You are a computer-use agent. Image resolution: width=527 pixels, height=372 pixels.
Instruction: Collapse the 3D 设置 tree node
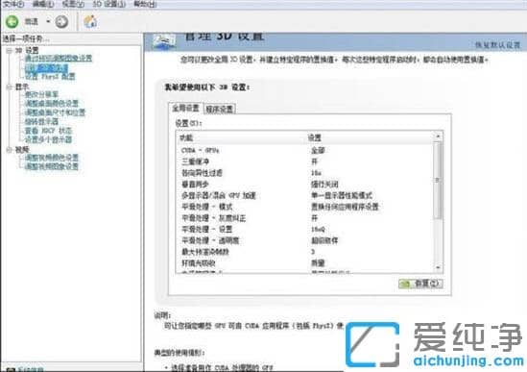[x=9, y=51]
